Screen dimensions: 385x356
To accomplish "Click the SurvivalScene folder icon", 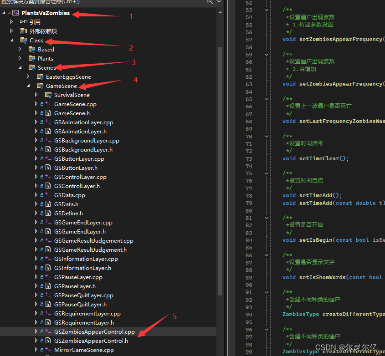I will point(48,95).
